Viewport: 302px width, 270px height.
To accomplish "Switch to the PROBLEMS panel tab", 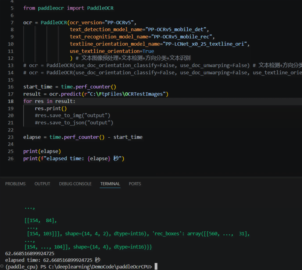I will click(15, 184).
